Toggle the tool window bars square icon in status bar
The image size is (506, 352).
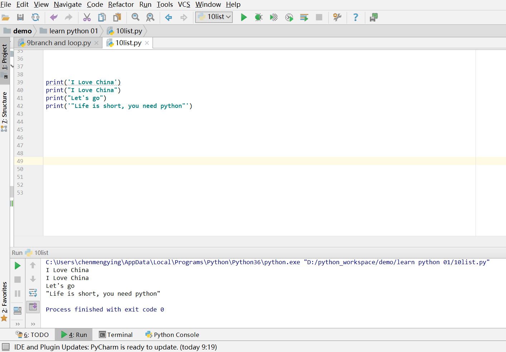(6, 347)
